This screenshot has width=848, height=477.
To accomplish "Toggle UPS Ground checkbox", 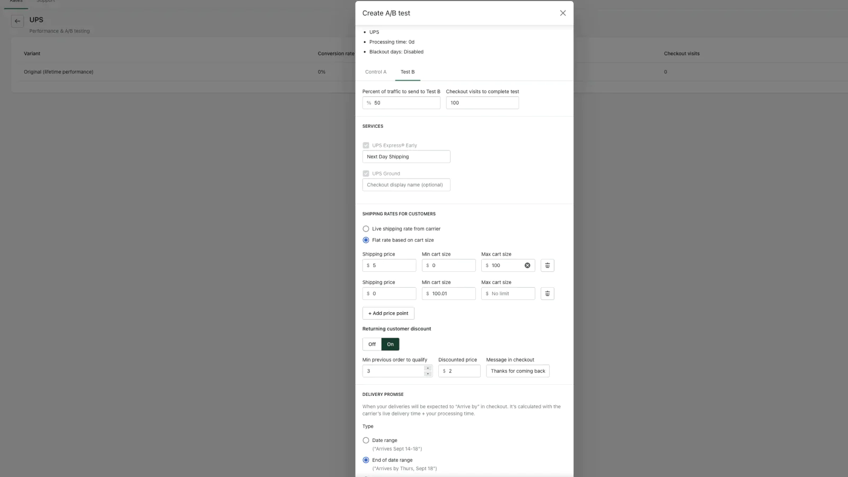I will point(366,173).
